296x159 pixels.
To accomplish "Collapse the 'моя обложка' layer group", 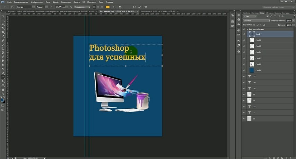I will tap(248, 29).
